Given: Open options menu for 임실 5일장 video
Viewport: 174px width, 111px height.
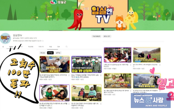Looking at the screenshot, I should click(x=69, y=75).
